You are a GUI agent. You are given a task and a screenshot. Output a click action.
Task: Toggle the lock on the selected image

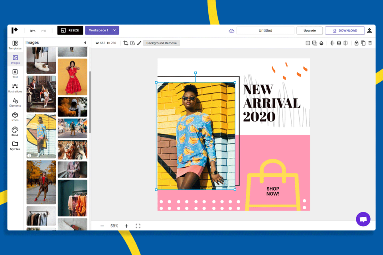click(x=357, y=43)
